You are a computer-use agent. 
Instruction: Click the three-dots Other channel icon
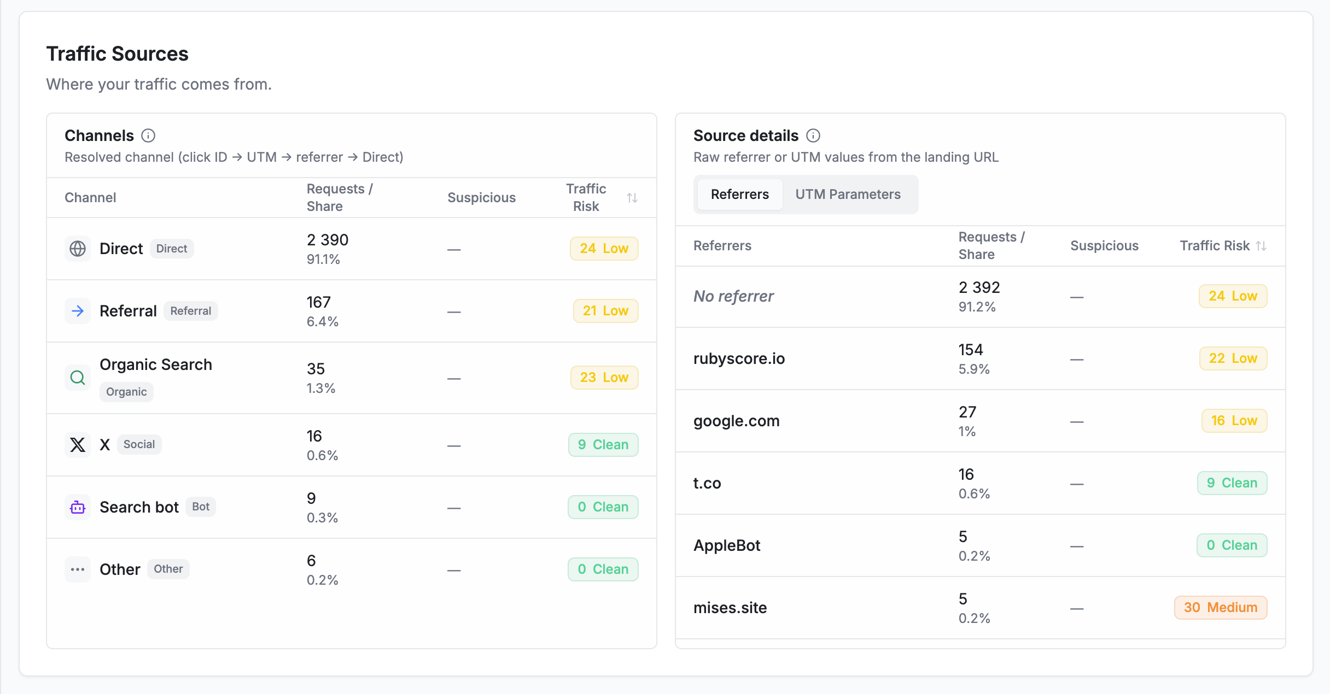click(x=78, y=569)
